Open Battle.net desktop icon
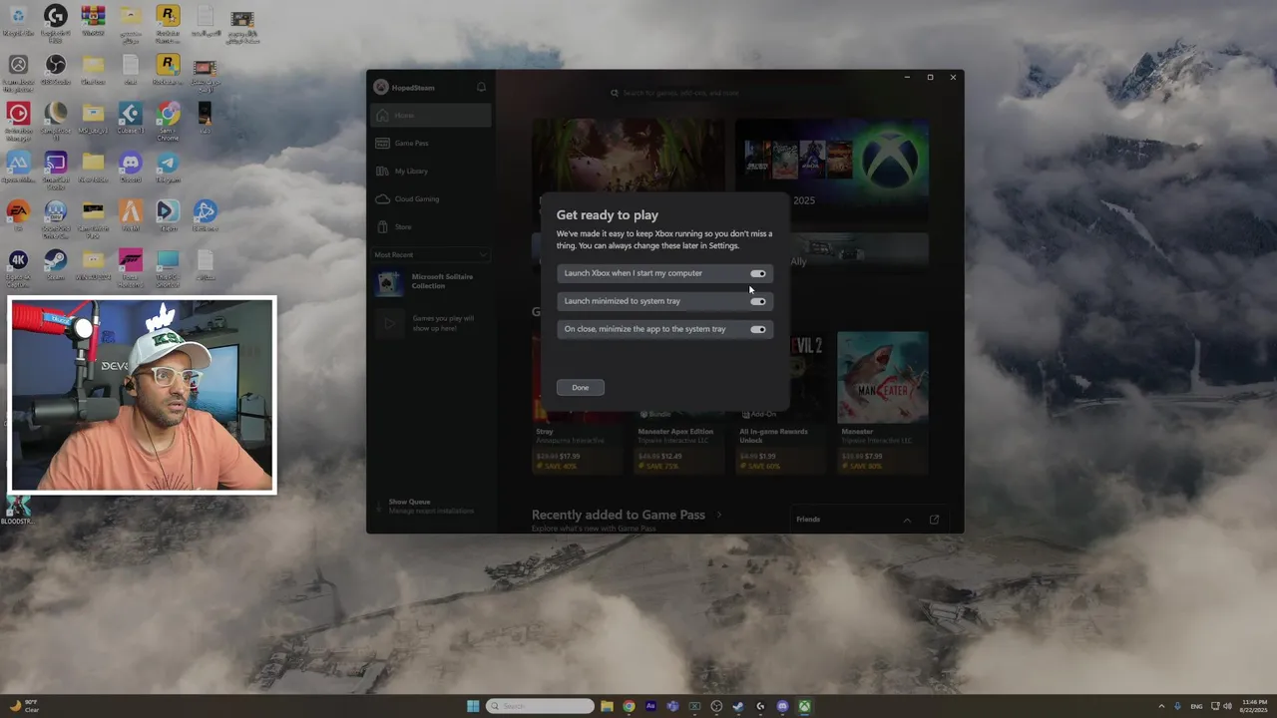This screenshot has height=718, width=1277. pyautogui.click(x=206, y=214)
